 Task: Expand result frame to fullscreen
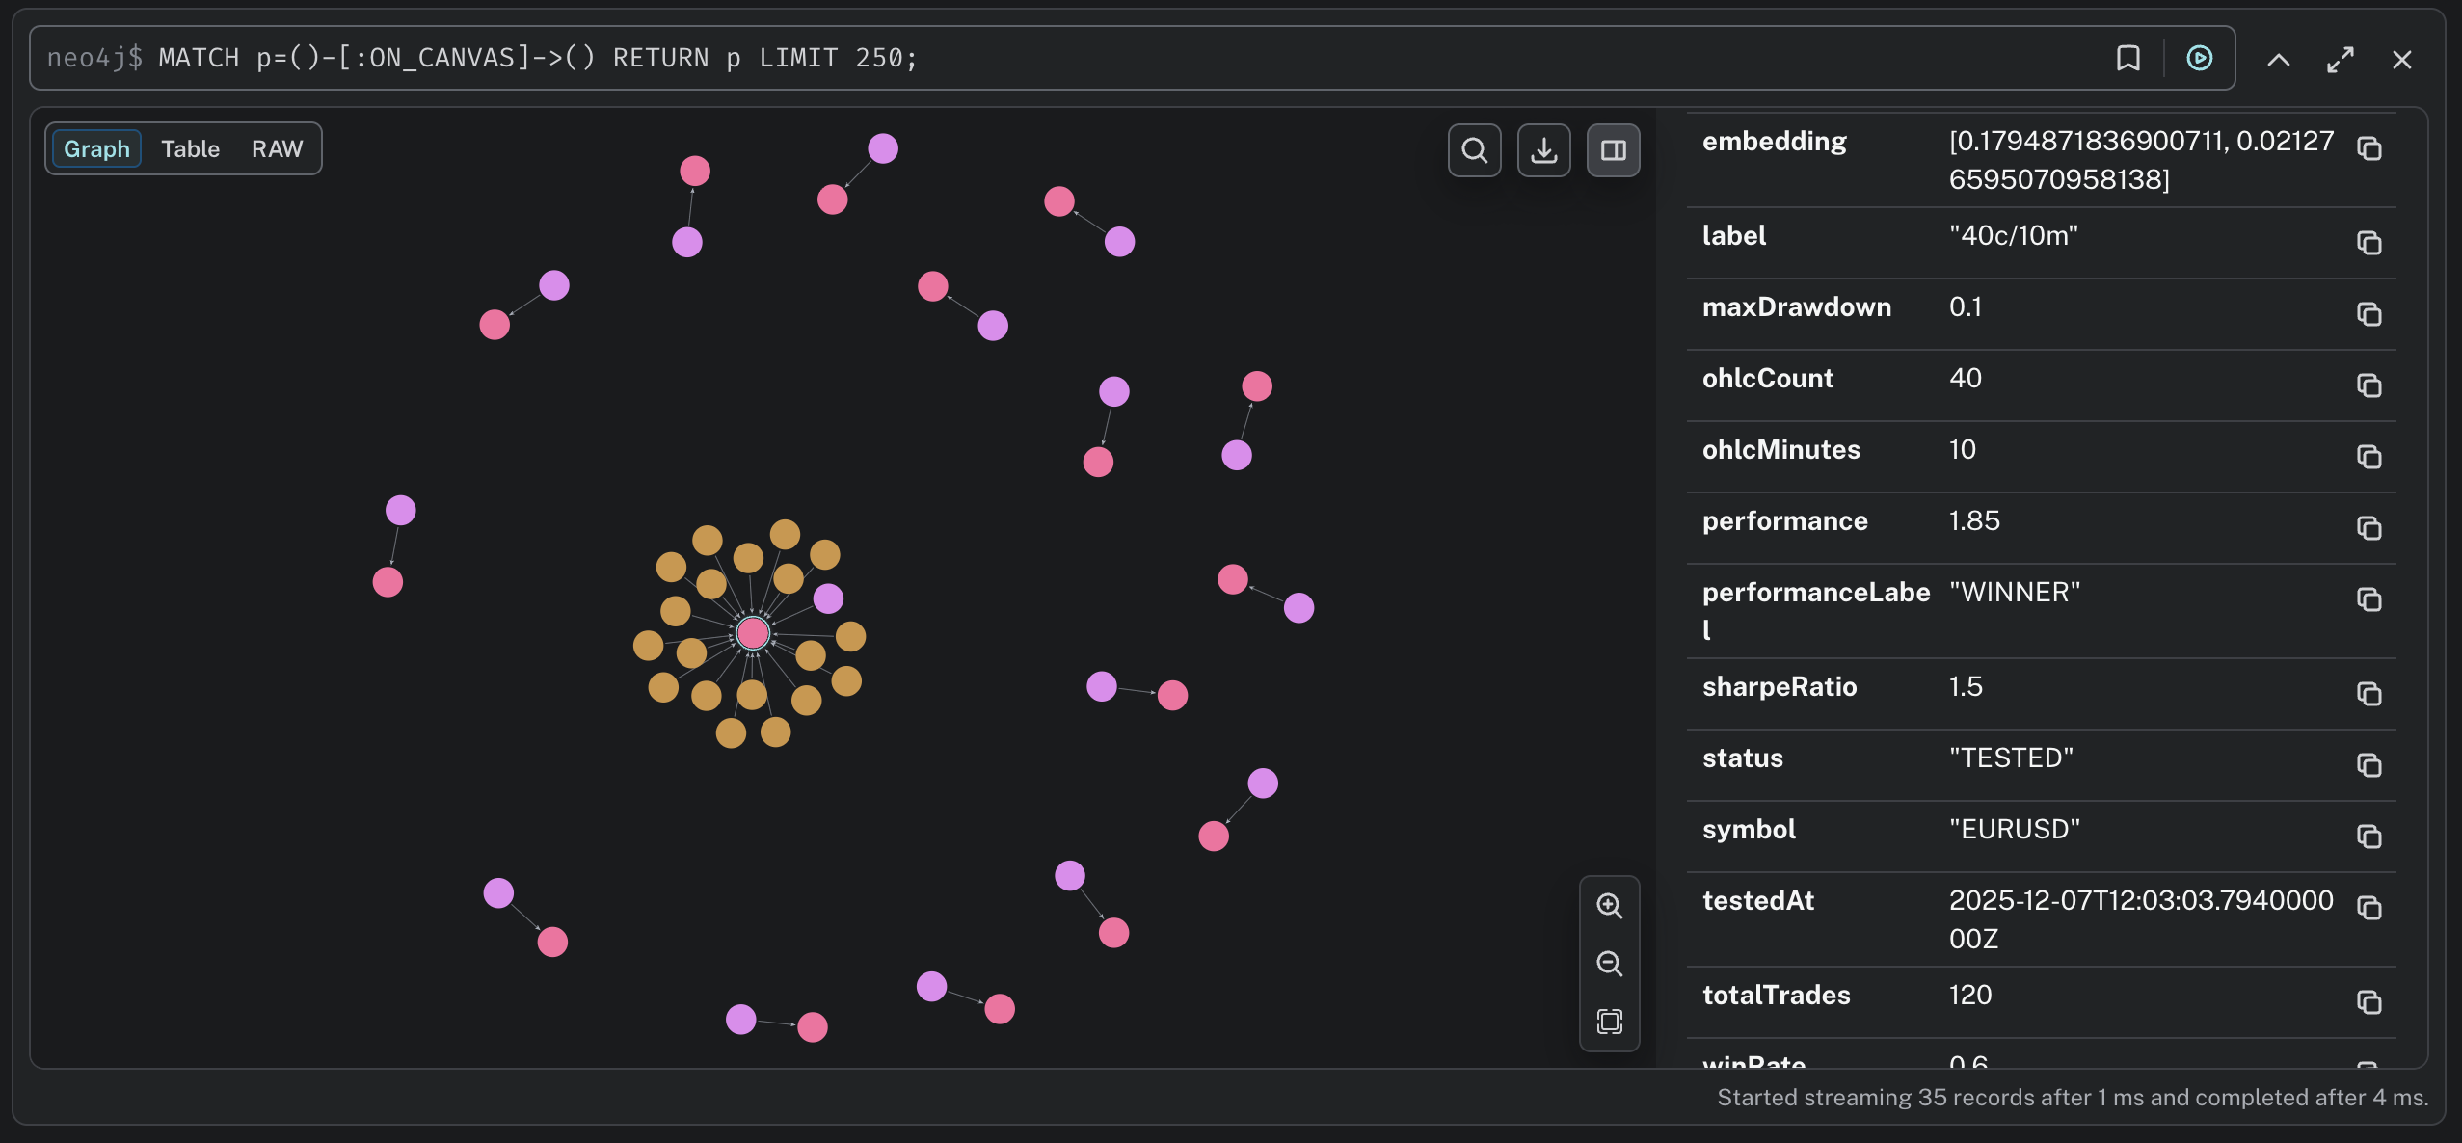(x=2340, y=60)
